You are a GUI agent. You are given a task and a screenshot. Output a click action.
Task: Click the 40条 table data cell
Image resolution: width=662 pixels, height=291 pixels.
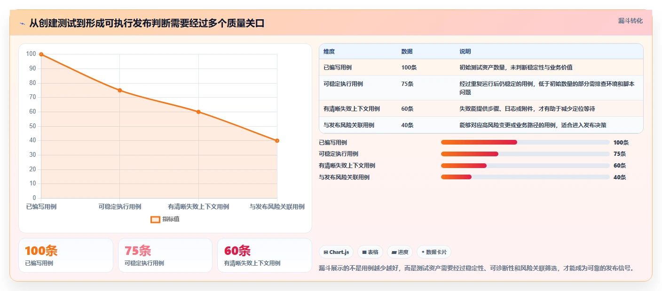tap(407, 125)
